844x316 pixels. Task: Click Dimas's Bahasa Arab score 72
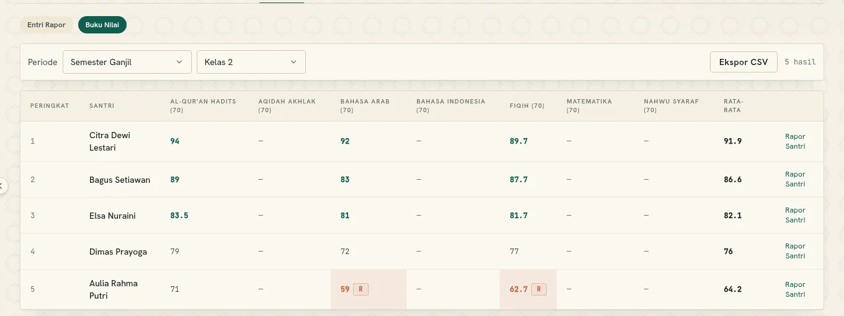[345, 252]
